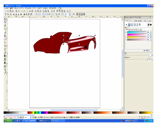
Task: Pick the yellow swatch in the palette
Action: (33, 113)
